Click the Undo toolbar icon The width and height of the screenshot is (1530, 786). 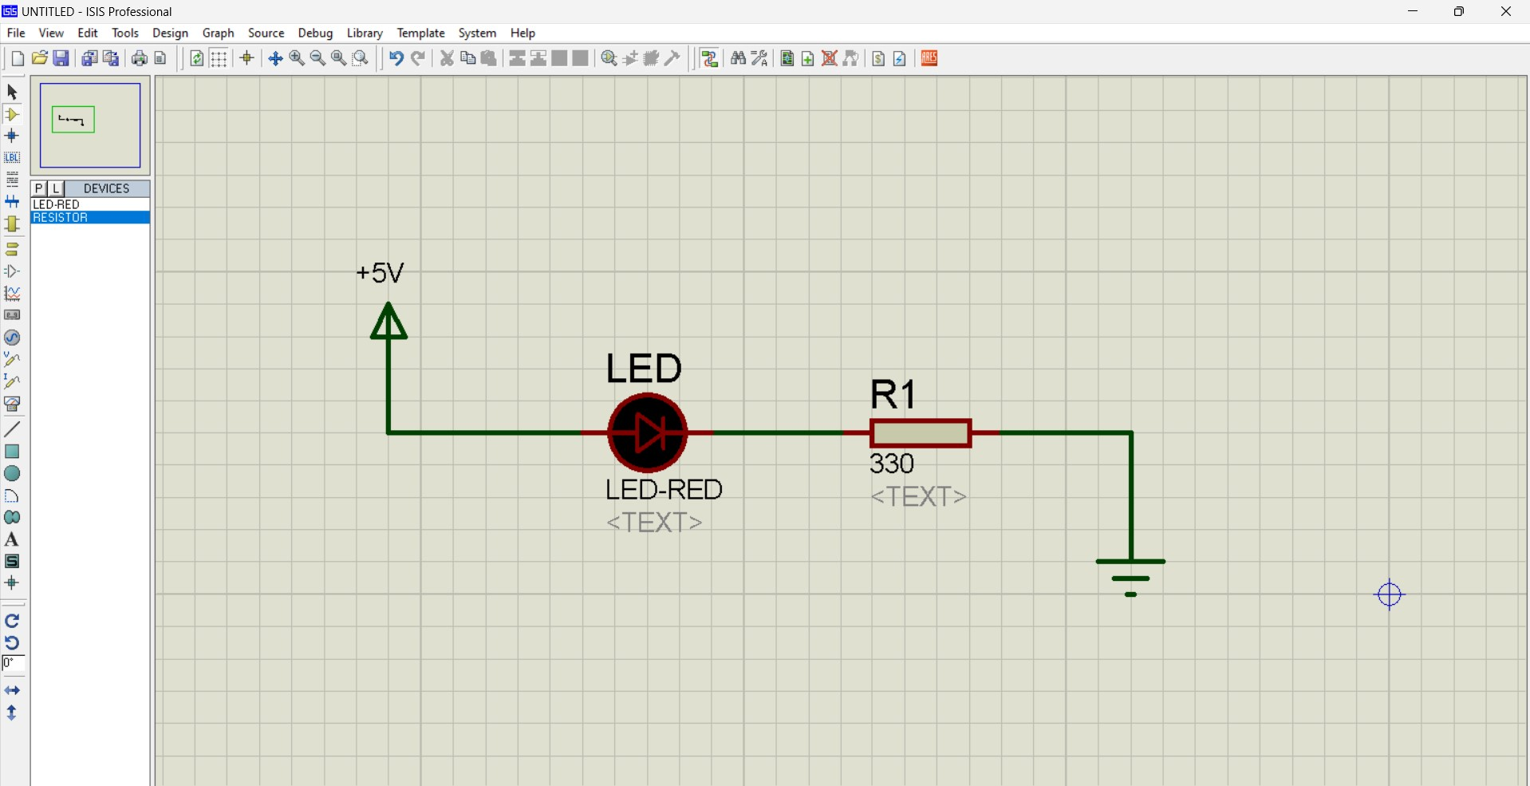point(396,58)
